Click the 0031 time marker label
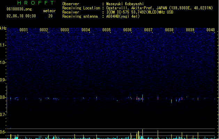This screenshot has height=139, width=219. pyautogui.click(x=24, y=30)
